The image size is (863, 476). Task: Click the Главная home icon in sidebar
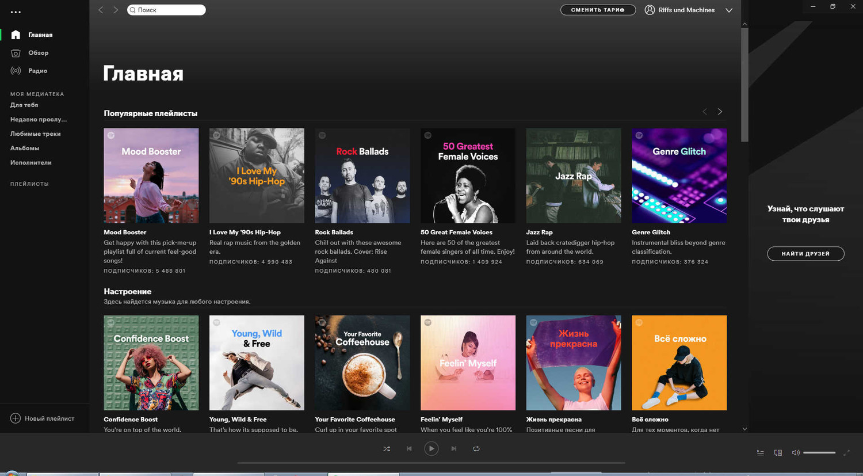[x=16, y=35]
